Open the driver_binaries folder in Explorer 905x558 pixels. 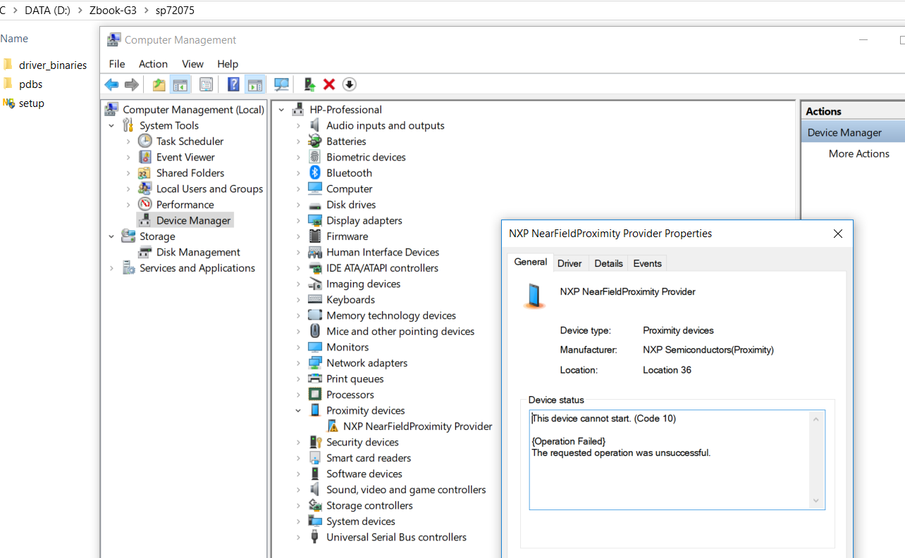tap(52, 65)
